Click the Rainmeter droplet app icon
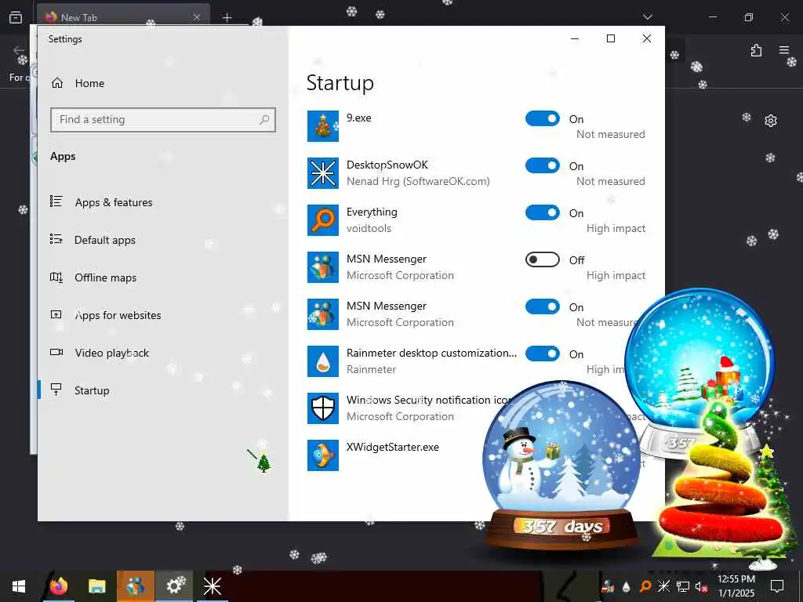The height and width of the screenshot is (602, 803). pyautogui.click(x=322, y=361)
